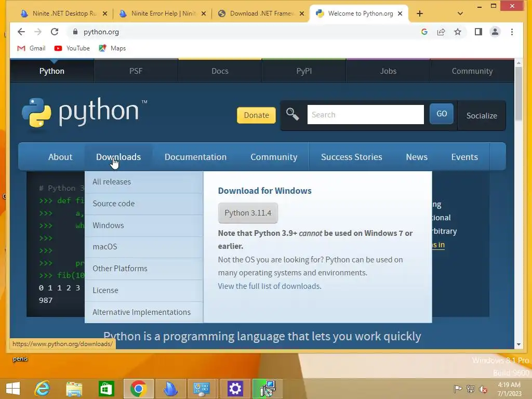This screenshot has height=399, width=532.
Task: Open Chrome's three-dot menu
Action: pos(512,32)
